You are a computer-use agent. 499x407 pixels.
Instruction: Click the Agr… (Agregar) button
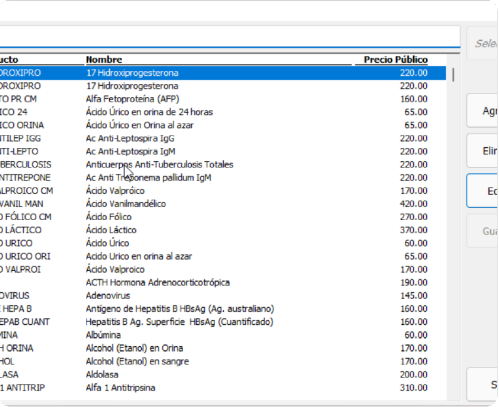coord(483,111)
